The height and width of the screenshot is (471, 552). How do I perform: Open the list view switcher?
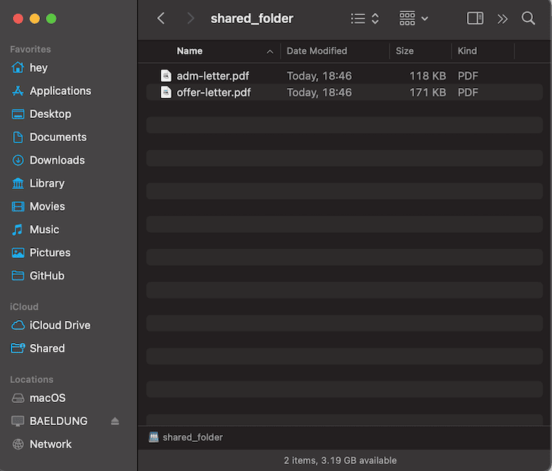[x=365, y=18]
